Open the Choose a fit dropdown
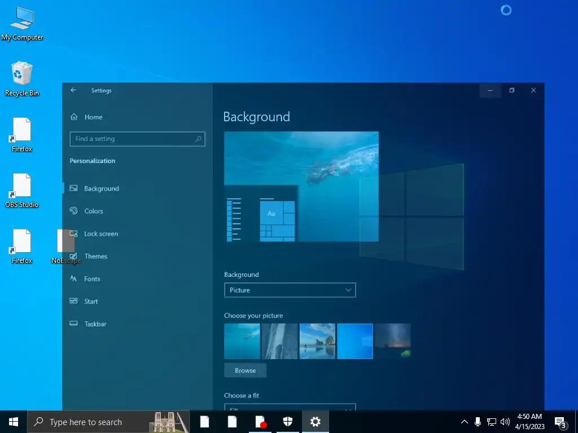The image size is (578, 433). [290, 407]
